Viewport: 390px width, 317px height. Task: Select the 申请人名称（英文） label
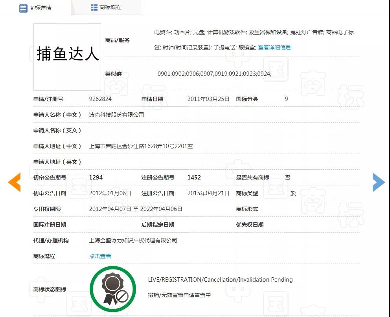click(57, 130)
